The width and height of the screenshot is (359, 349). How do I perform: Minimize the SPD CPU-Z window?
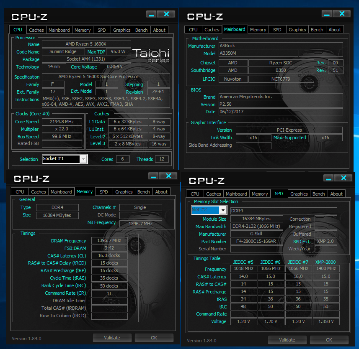328,178
